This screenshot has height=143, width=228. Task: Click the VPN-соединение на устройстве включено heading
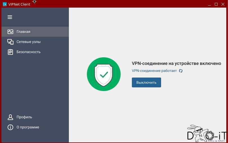pos(176,63)
